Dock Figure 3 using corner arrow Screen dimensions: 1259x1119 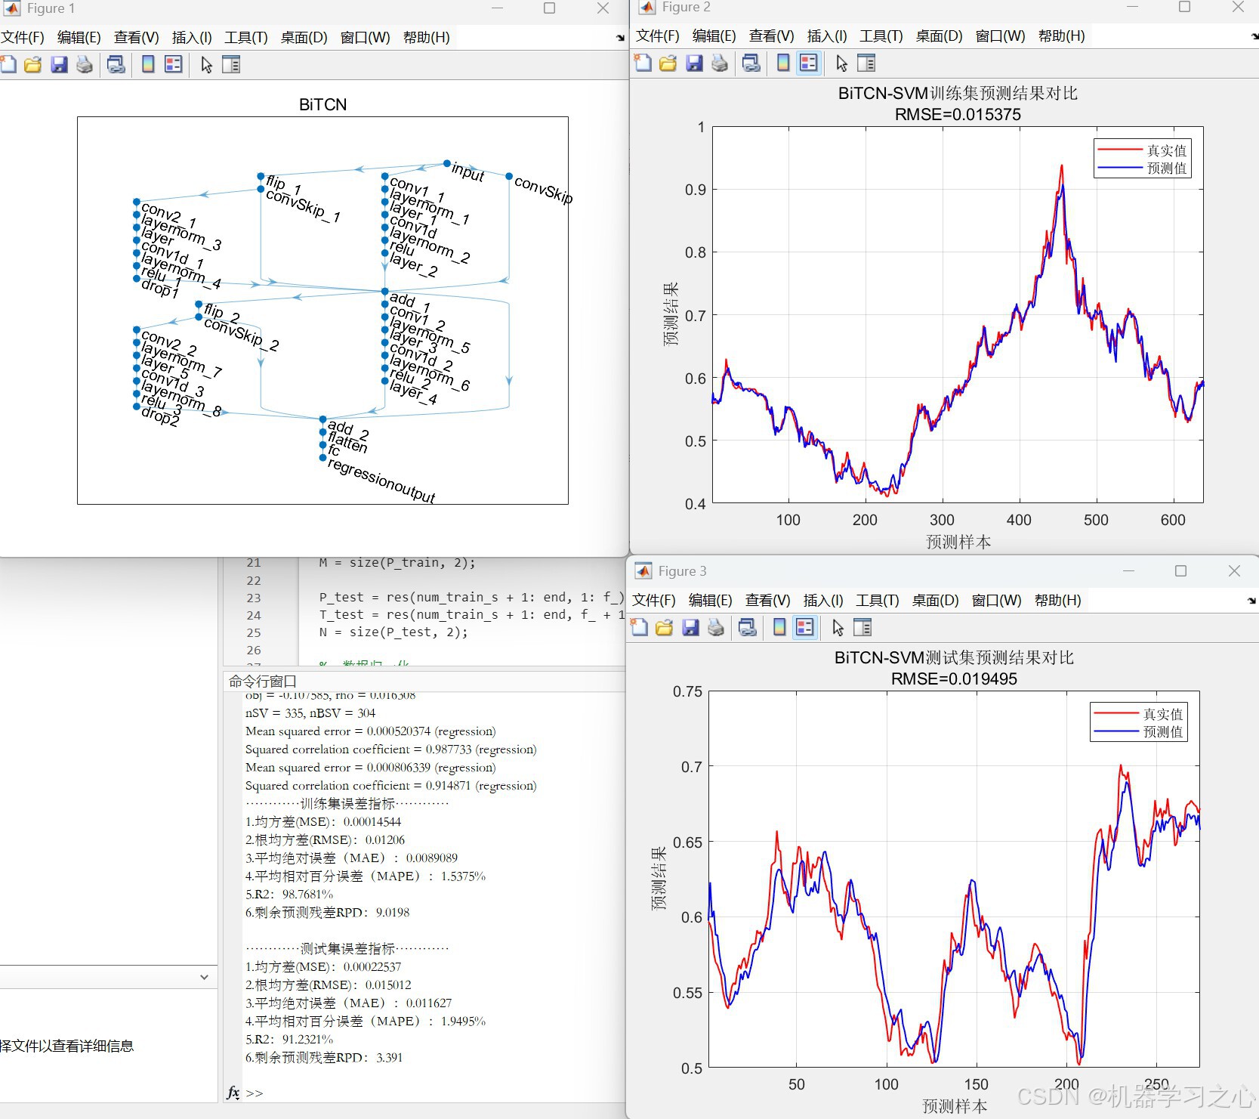1251,601
